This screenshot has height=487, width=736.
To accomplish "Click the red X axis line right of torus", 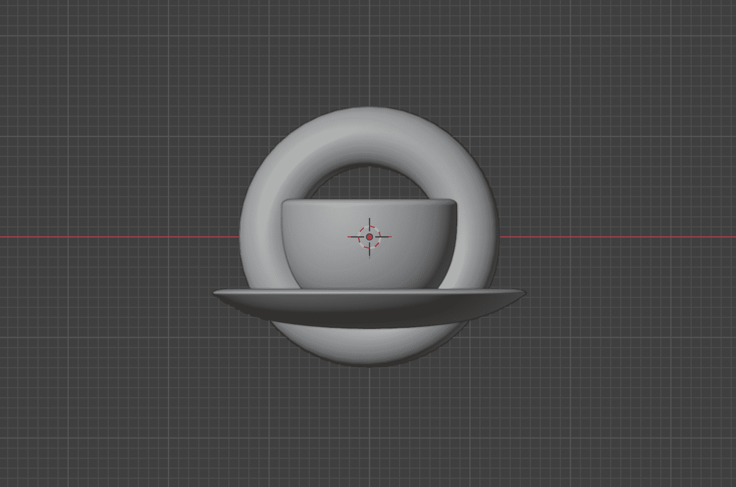I will tap(610, 237).
